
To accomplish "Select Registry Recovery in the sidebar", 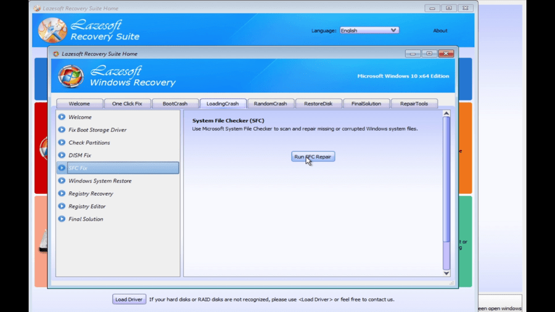I will [x=118, y=193].
